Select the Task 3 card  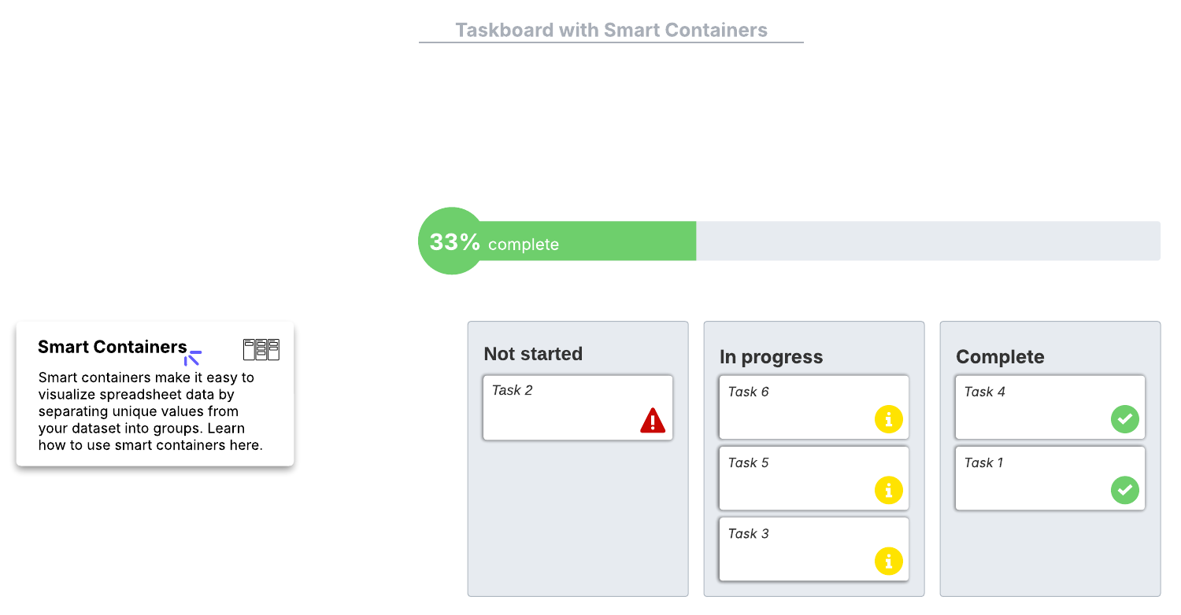[795, 549]
